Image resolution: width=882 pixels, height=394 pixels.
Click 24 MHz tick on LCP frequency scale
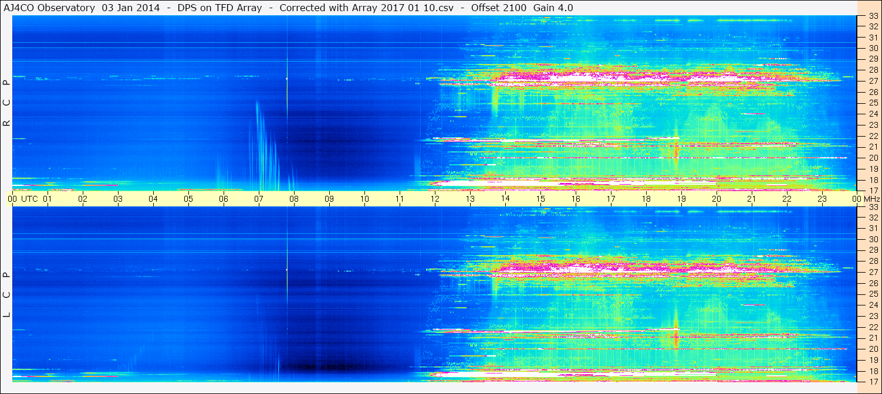point(873,305)
